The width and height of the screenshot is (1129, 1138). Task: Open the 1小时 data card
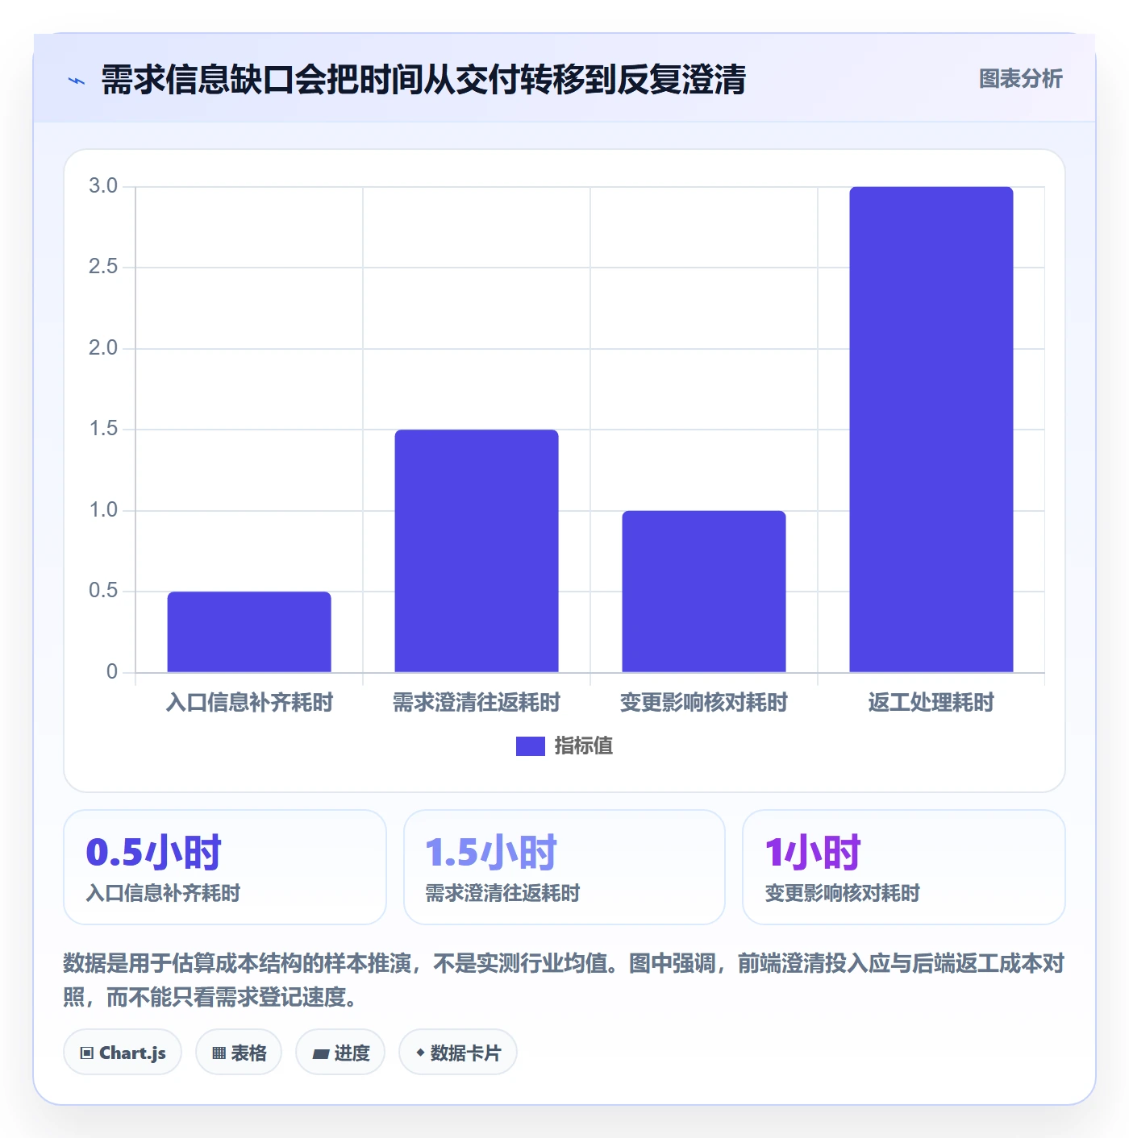pos(904,867)
